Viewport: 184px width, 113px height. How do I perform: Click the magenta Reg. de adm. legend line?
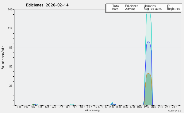[x=140, y=9]
